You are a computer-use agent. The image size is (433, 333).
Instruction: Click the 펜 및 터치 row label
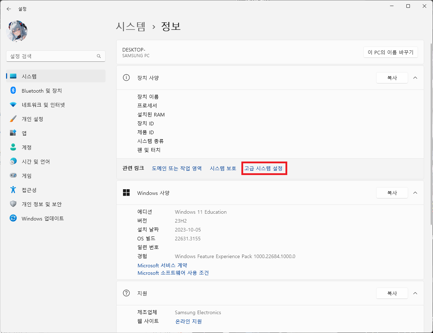point(149,150)
